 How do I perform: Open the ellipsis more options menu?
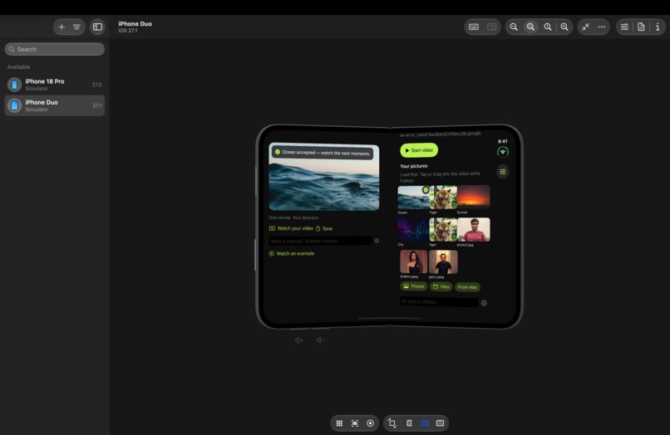pos(601,27)
